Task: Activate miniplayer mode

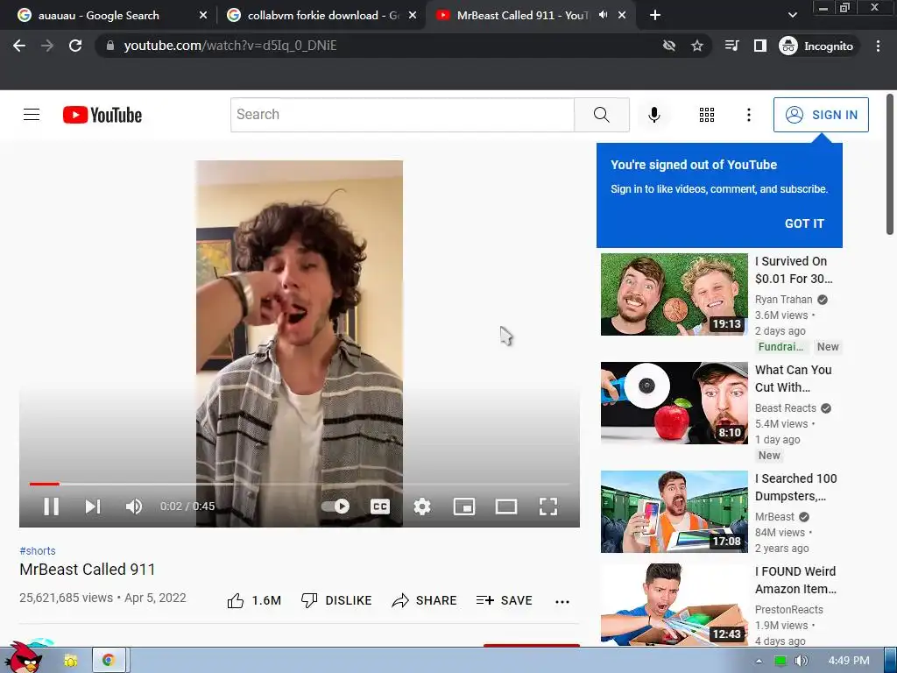Action: coord(464,507)
